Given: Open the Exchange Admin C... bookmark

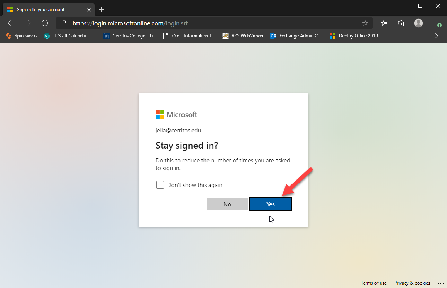Looking at the screenshot, I should [x=296, y=36].
